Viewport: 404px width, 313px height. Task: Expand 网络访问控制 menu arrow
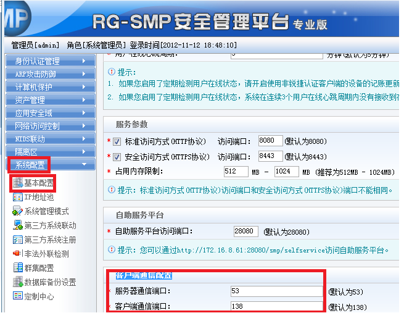pyautogui.click(x=83, y=125)
